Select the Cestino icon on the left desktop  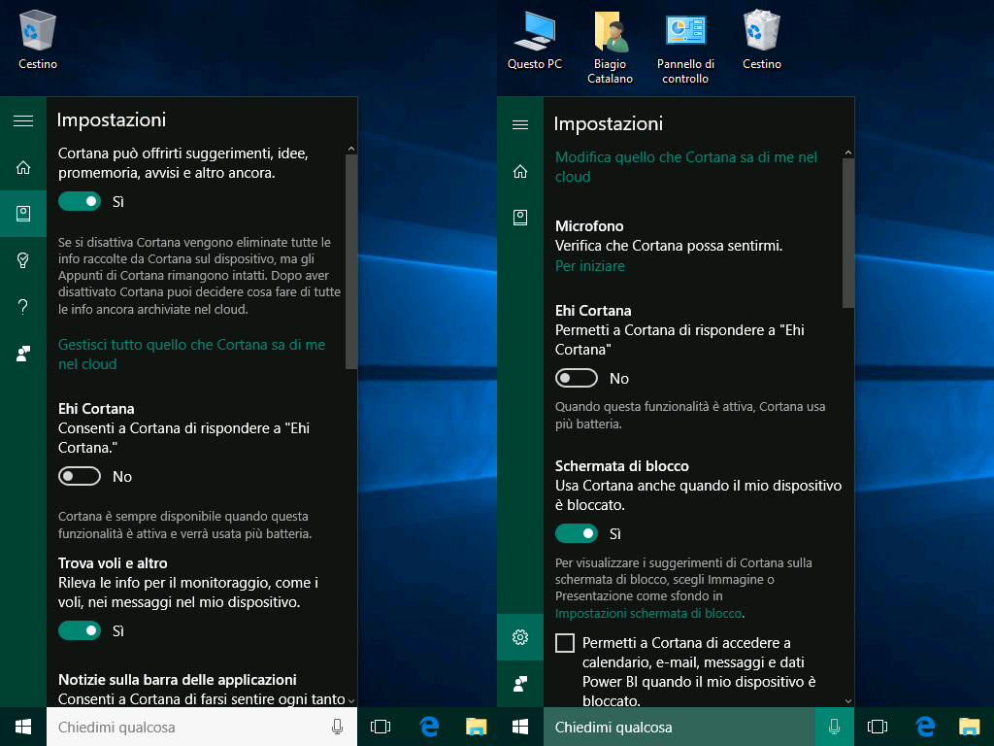[38, 39]
